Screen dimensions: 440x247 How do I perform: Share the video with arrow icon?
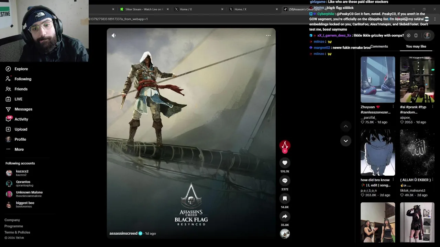click(285, 216)
